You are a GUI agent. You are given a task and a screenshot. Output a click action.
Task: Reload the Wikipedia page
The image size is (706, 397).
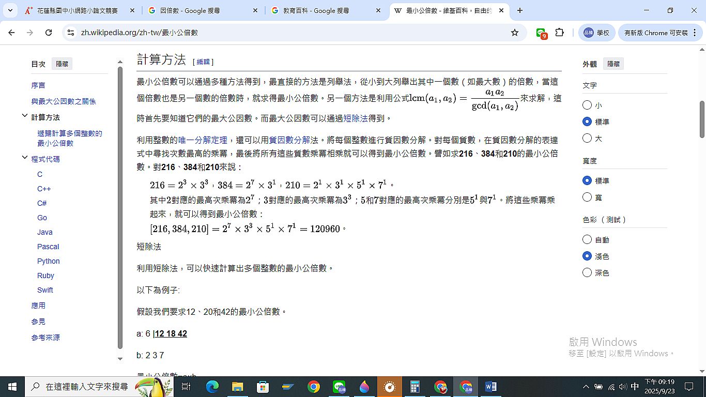(49, 33)
